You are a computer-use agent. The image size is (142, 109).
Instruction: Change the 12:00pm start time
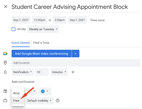(x=39, y=20)
